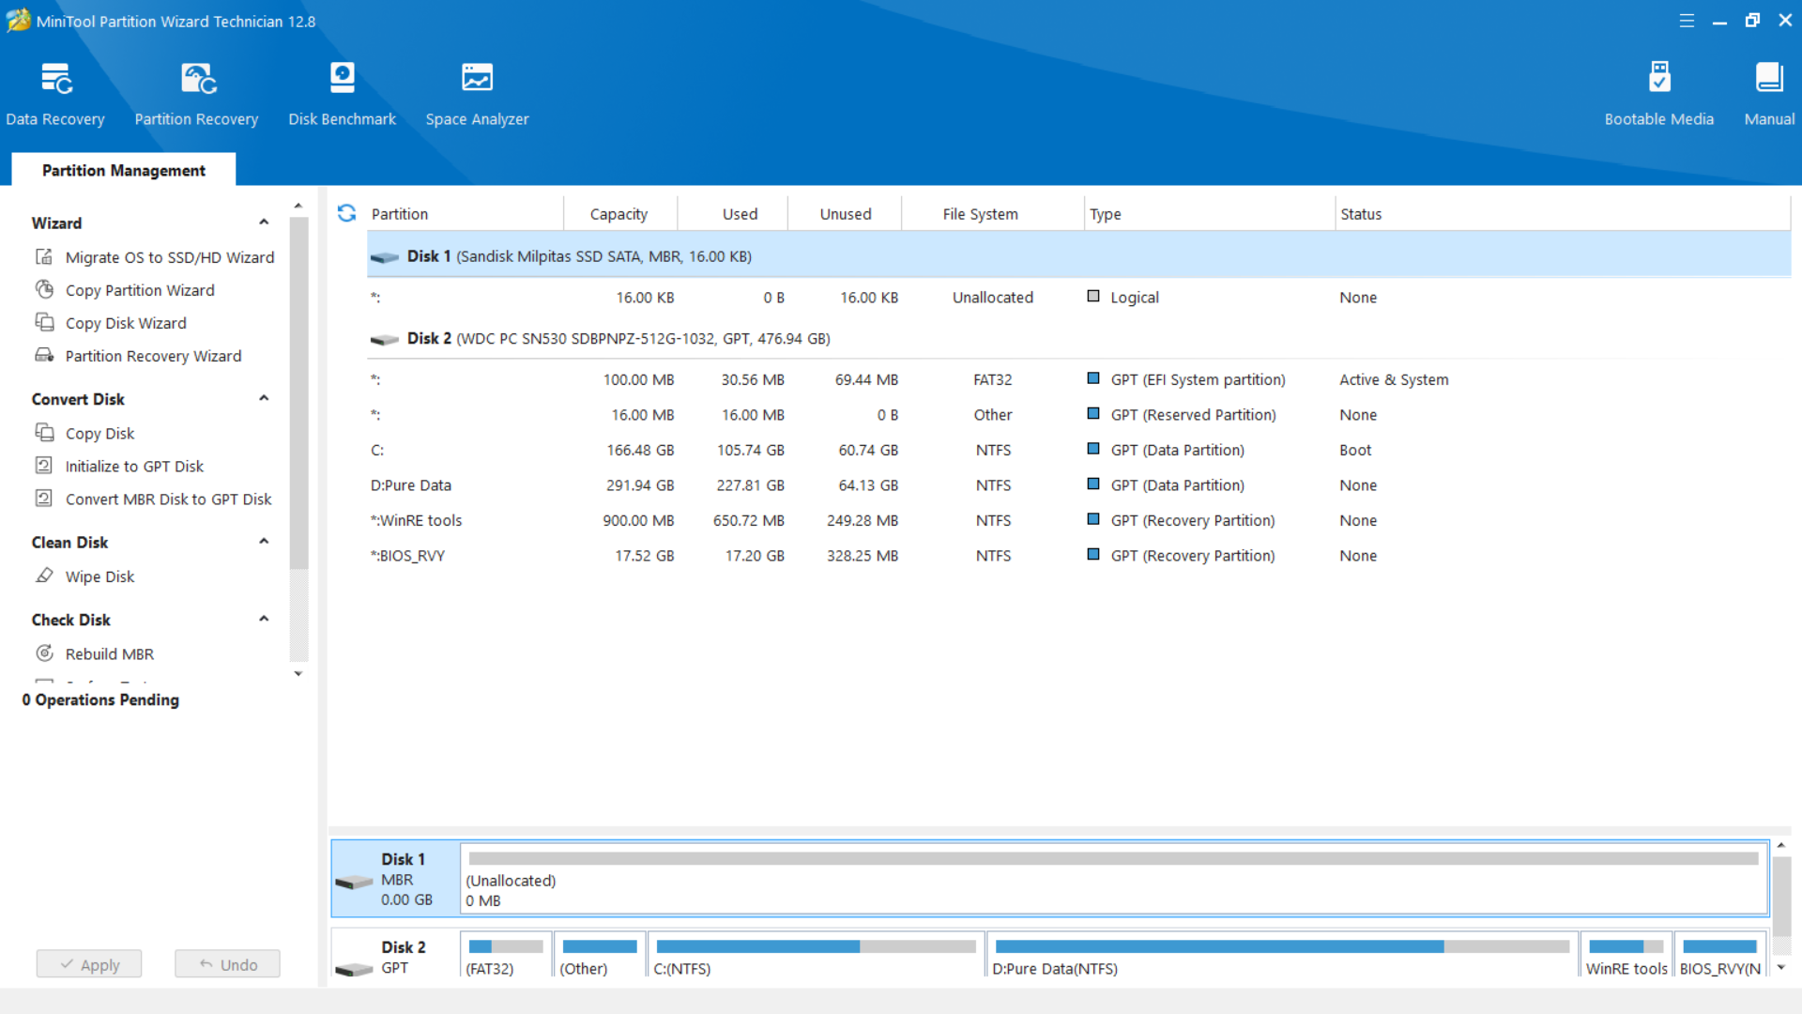The height and width of the screenshot is (1014, 1802).
Task: Refresh the partition list
Action: pos(346,213)
